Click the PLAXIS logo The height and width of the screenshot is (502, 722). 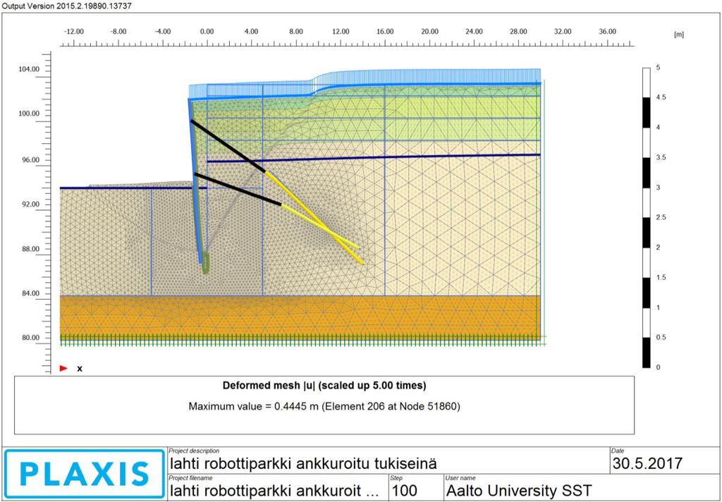85,475
